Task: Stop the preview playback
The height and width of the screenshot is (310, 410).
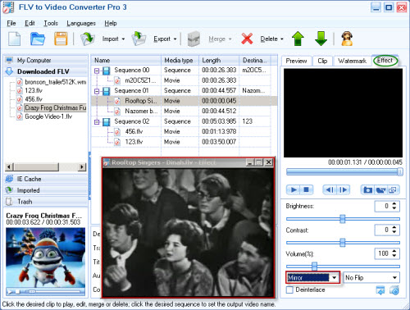Action: coord(307,189)
